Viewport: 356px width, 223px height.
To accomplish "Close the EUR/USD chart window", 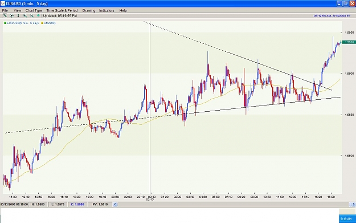I will [x=353, y=3].
